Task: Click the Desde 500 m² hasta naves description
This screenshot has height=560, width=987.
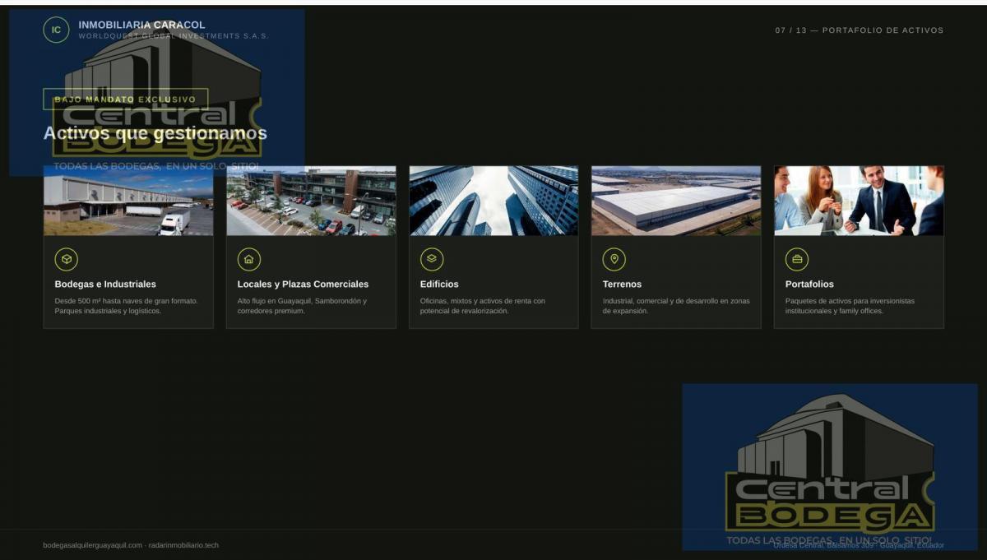Action: pyautogui.click(x=126, y=306)
